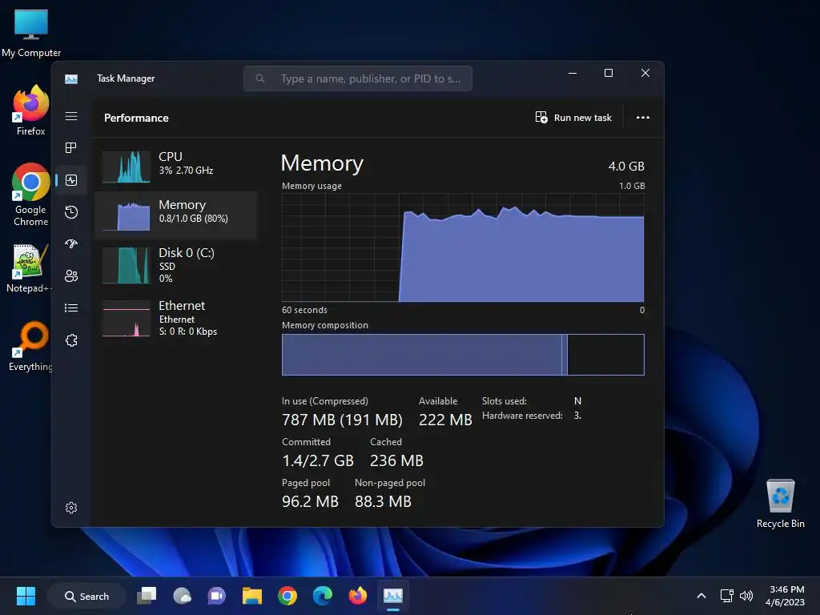
Task: Click the 96.2 MB paged pool value
Action: click(310, 501)
